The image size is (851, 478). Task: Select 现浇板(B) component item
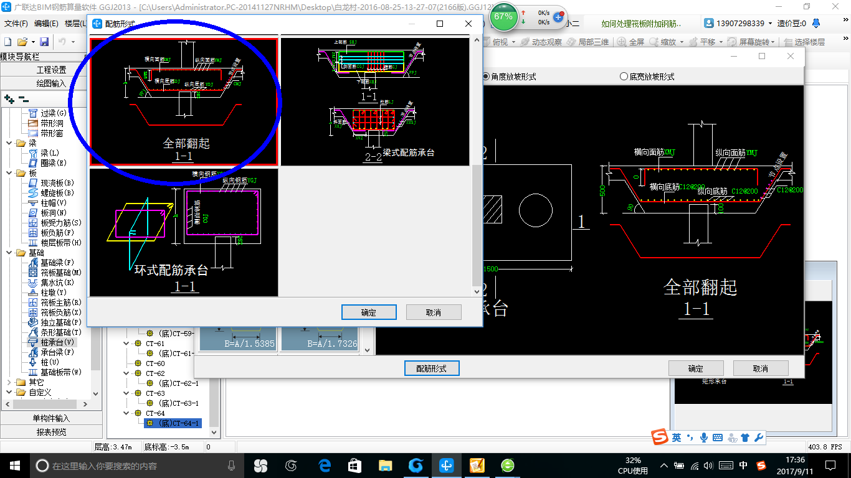(57, 183)
